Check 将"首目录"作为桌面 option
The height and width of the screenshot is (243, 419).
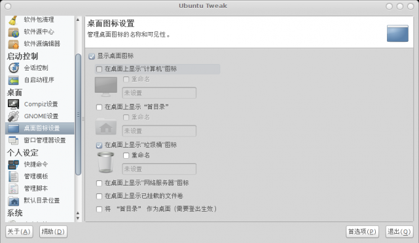coord(99,209)
